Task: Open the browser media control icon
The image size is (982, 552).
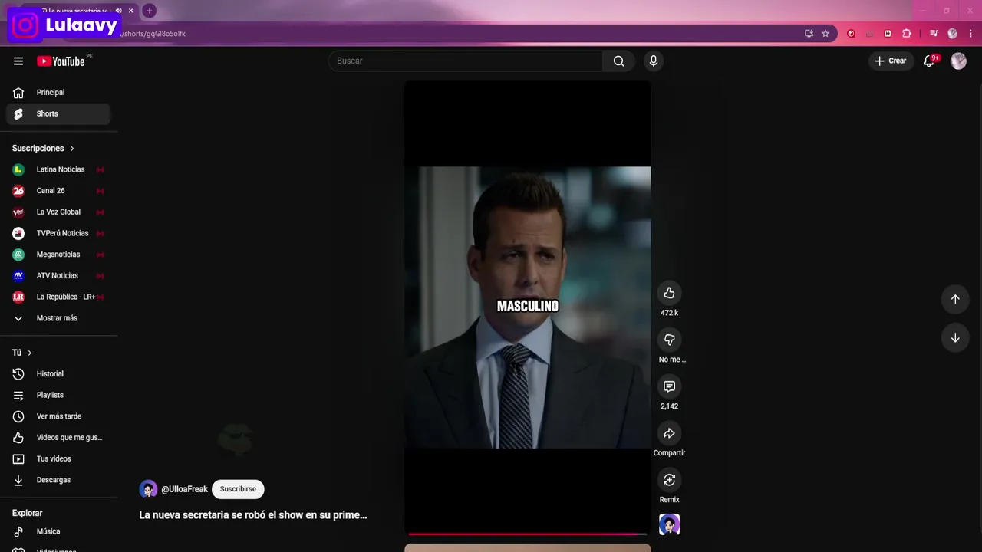Action: pyautogui.click(x=934, y=34)
